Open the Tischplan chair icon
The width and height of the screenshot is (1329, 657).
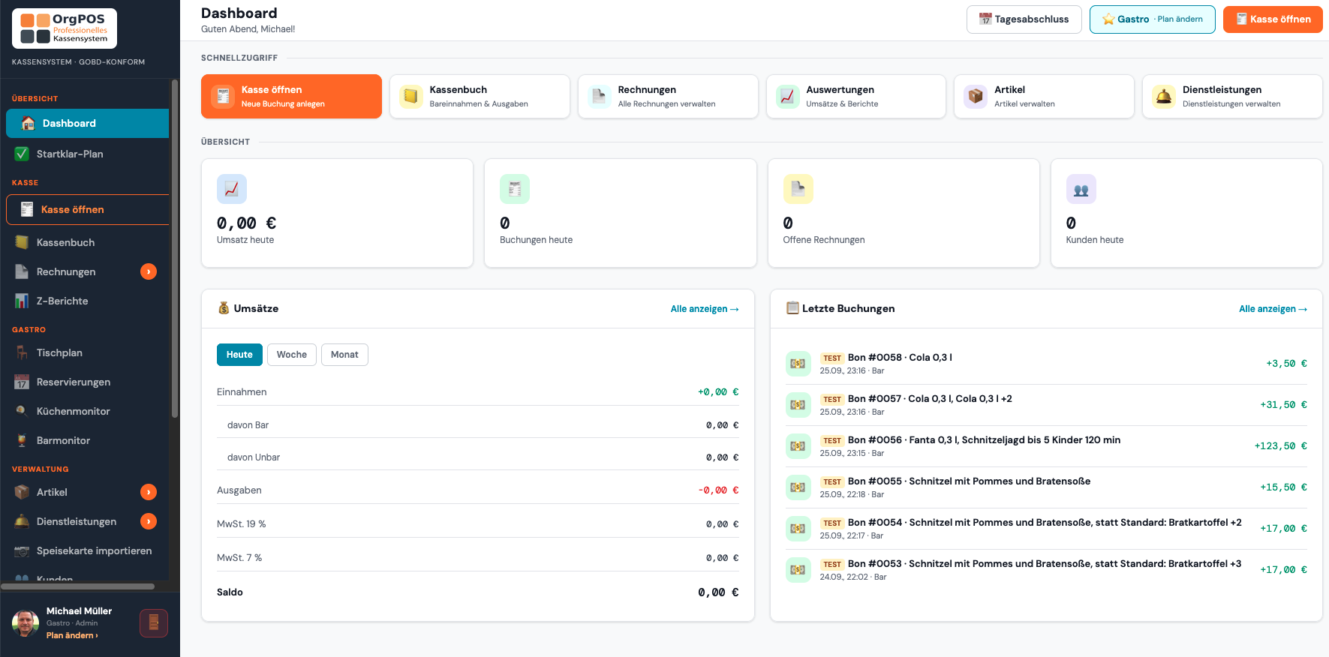click(22, 352)
